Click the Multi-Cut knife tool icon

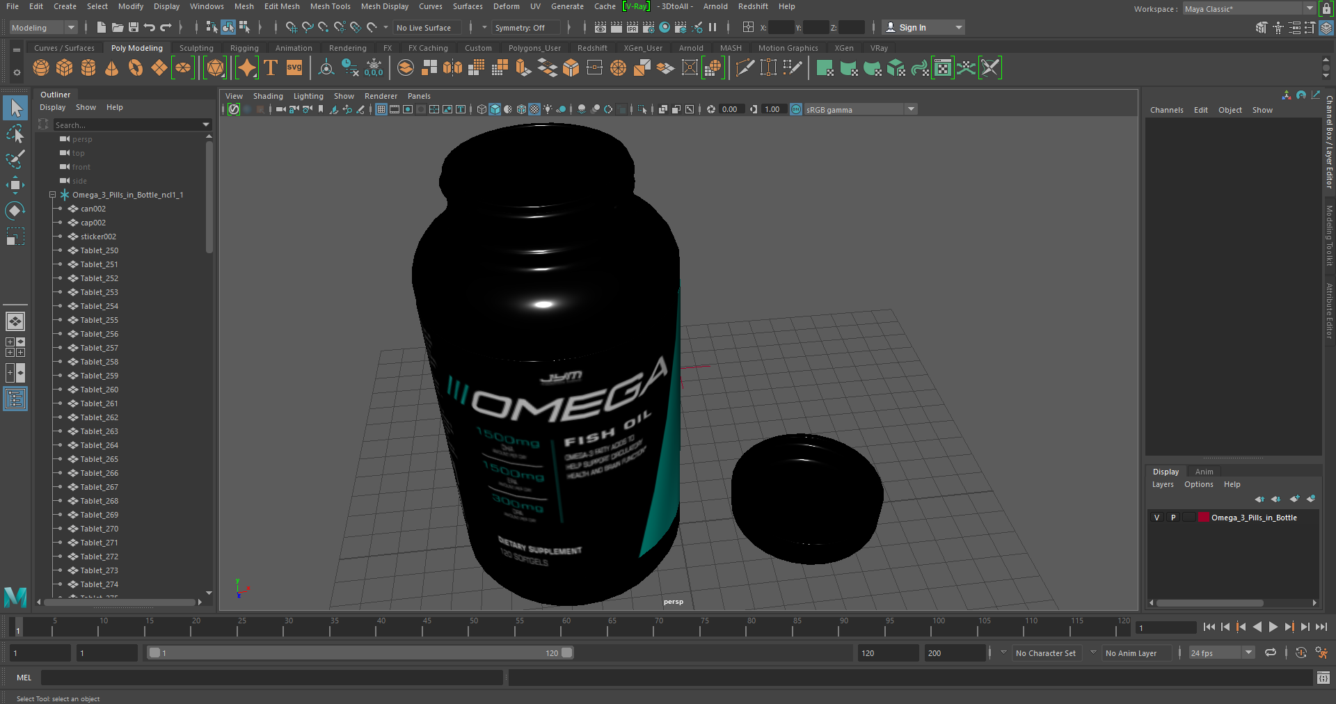pyautogui.click(x=745, y=68)
